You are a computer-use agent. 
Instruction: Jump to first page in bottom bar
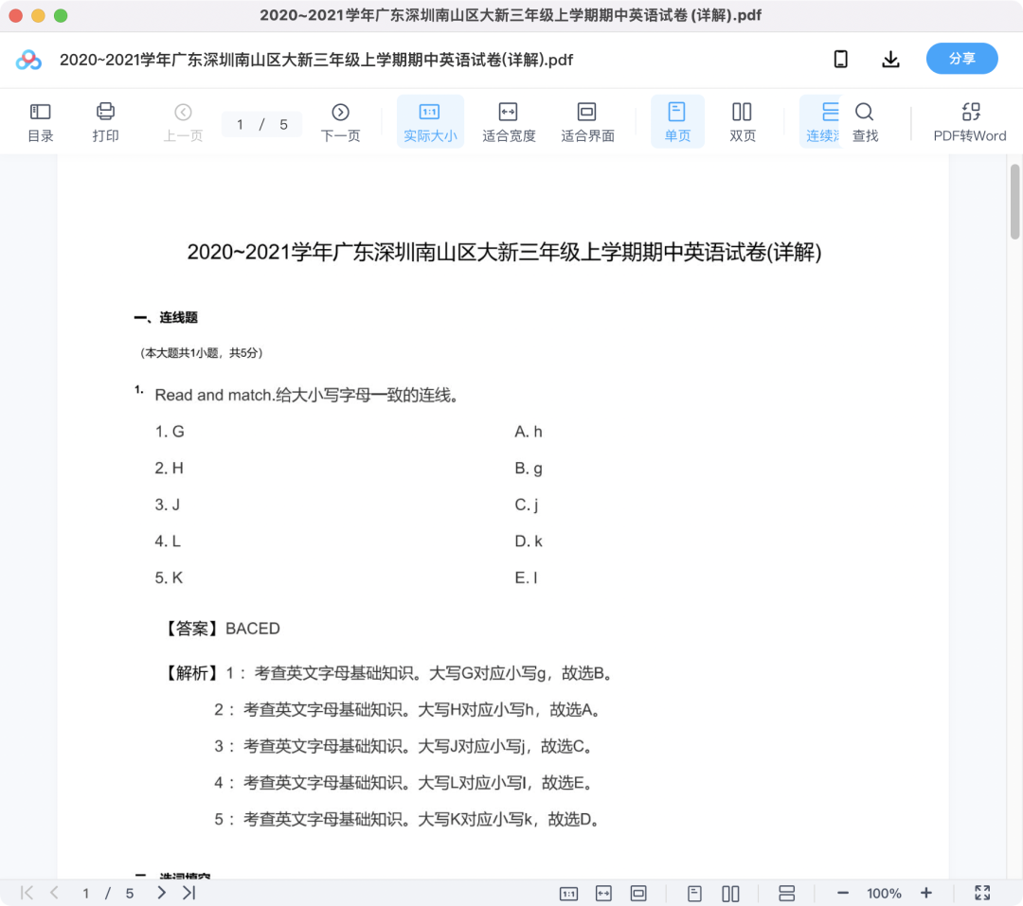pos(27,893)
